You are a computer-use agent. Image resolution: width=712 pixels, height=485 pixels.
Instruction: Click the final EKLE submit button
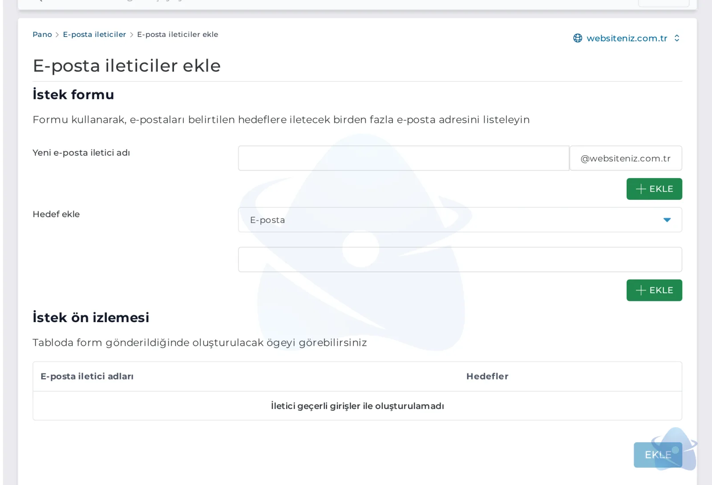coord(658,455)
